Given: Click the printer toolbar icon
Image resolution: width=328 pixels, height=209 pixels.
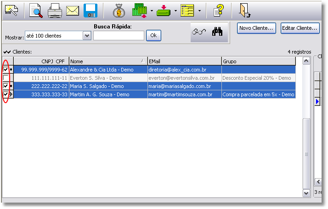Looking at the screenshot, I should (55, 11).
